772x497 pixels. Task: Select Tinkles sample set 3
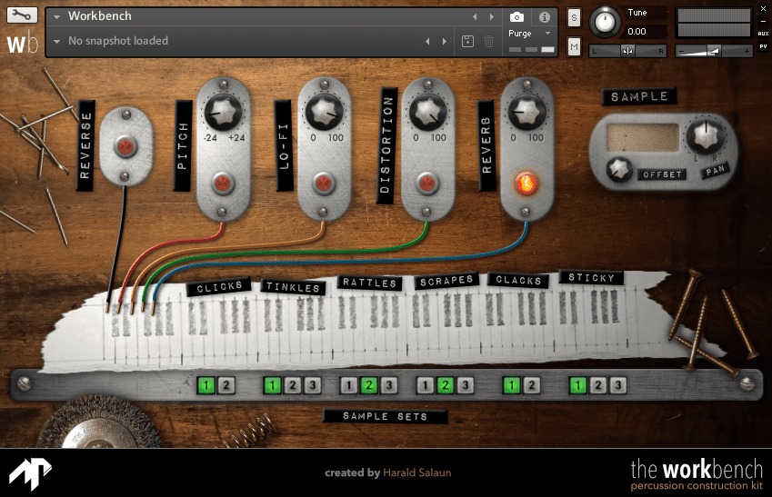tap(312, 385)
